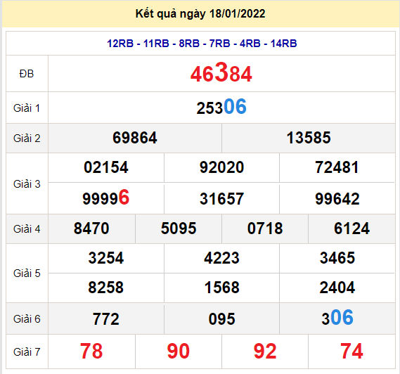The width and height of the screenshot is (400, 374).
Task: Select Giải 4 number 6124
Action: (351, 228)
